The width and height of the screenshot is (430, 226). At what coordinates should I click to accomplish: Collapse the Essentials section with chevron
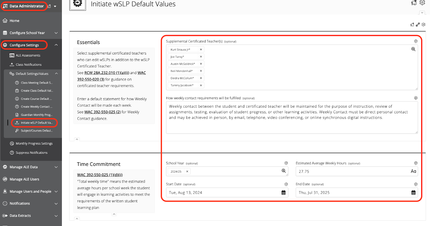77,139
